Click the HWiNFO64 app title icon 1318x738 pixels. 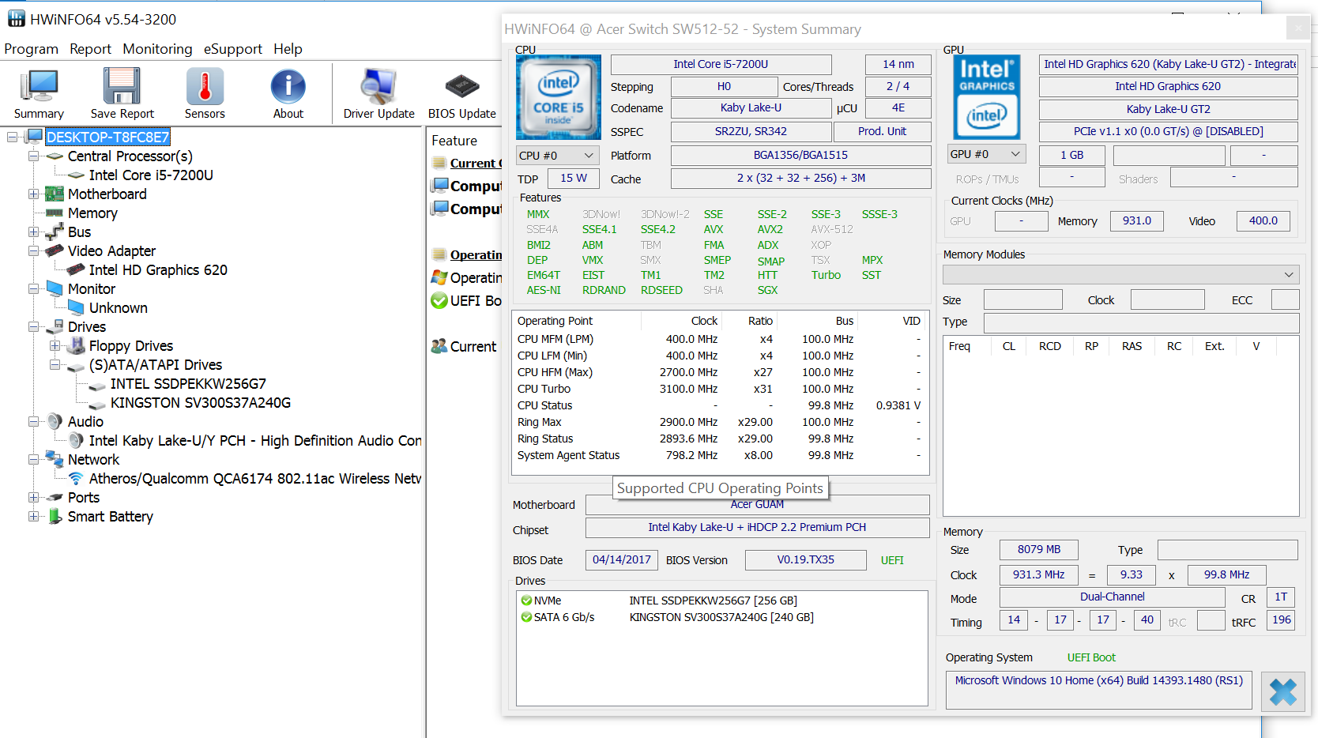pyautogui.click(x=17, y=19)
